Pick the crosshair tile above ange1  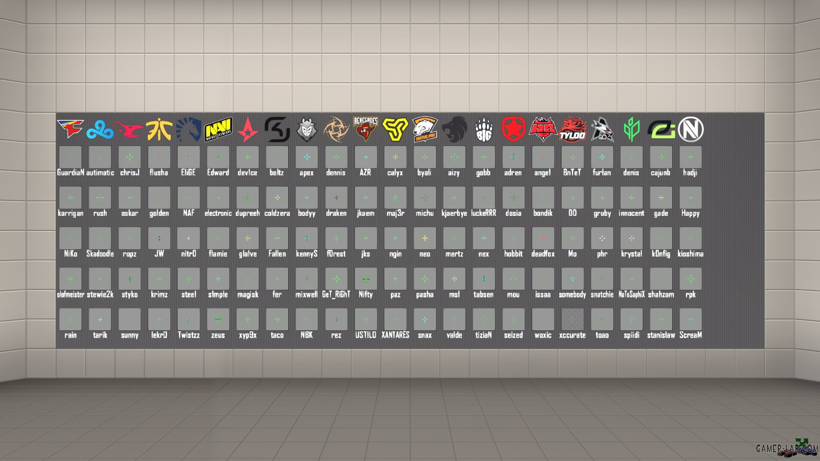pyautogui.click(x=543, y=157)
